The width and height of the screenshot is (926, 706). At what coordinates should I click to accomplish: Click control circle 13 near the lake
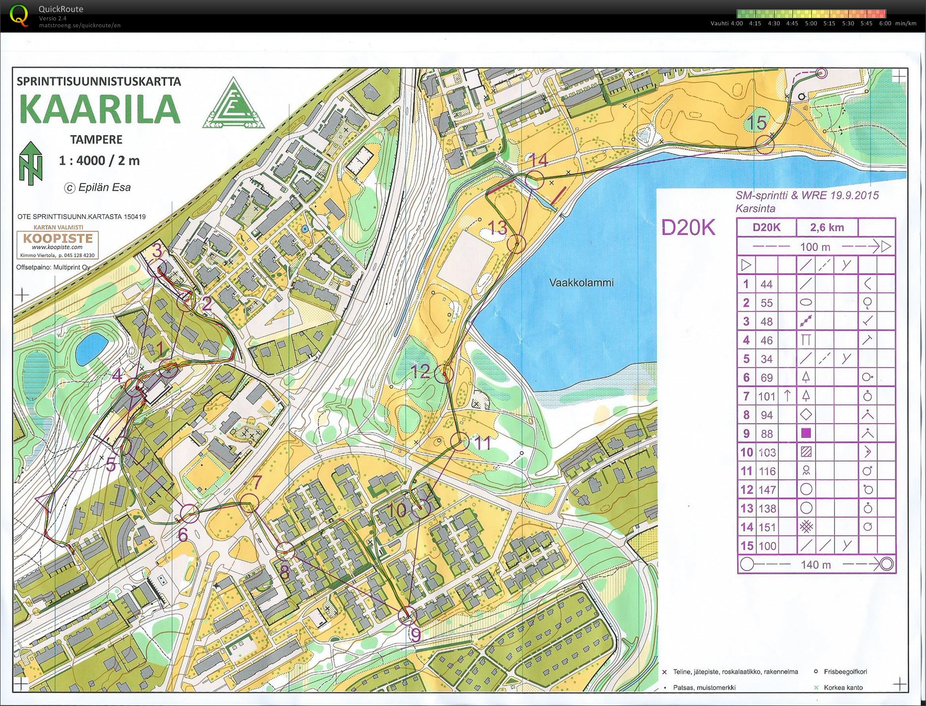pos(517,243)
